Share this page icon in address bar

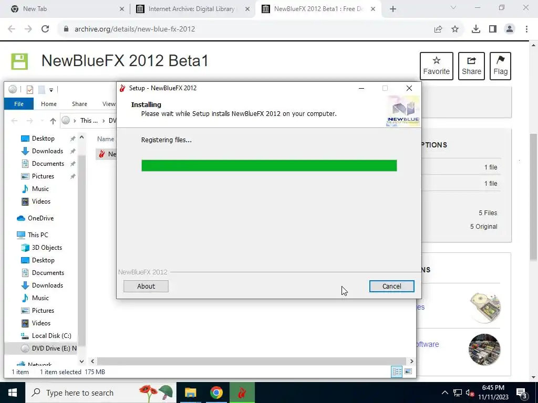coord(438,29)
